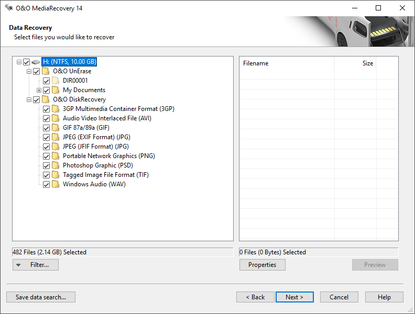
Task: Go Back to previous step
Action: tap(255, 297)
